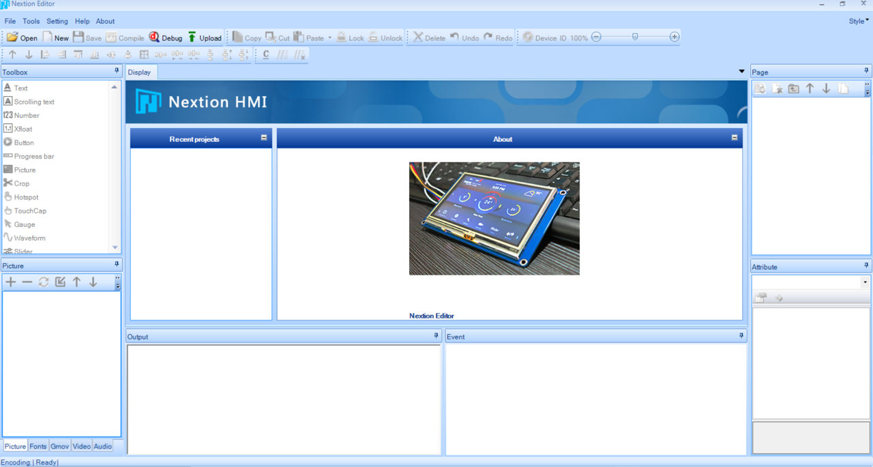
Task: Click the align left icon
Action: coord(45,55)
